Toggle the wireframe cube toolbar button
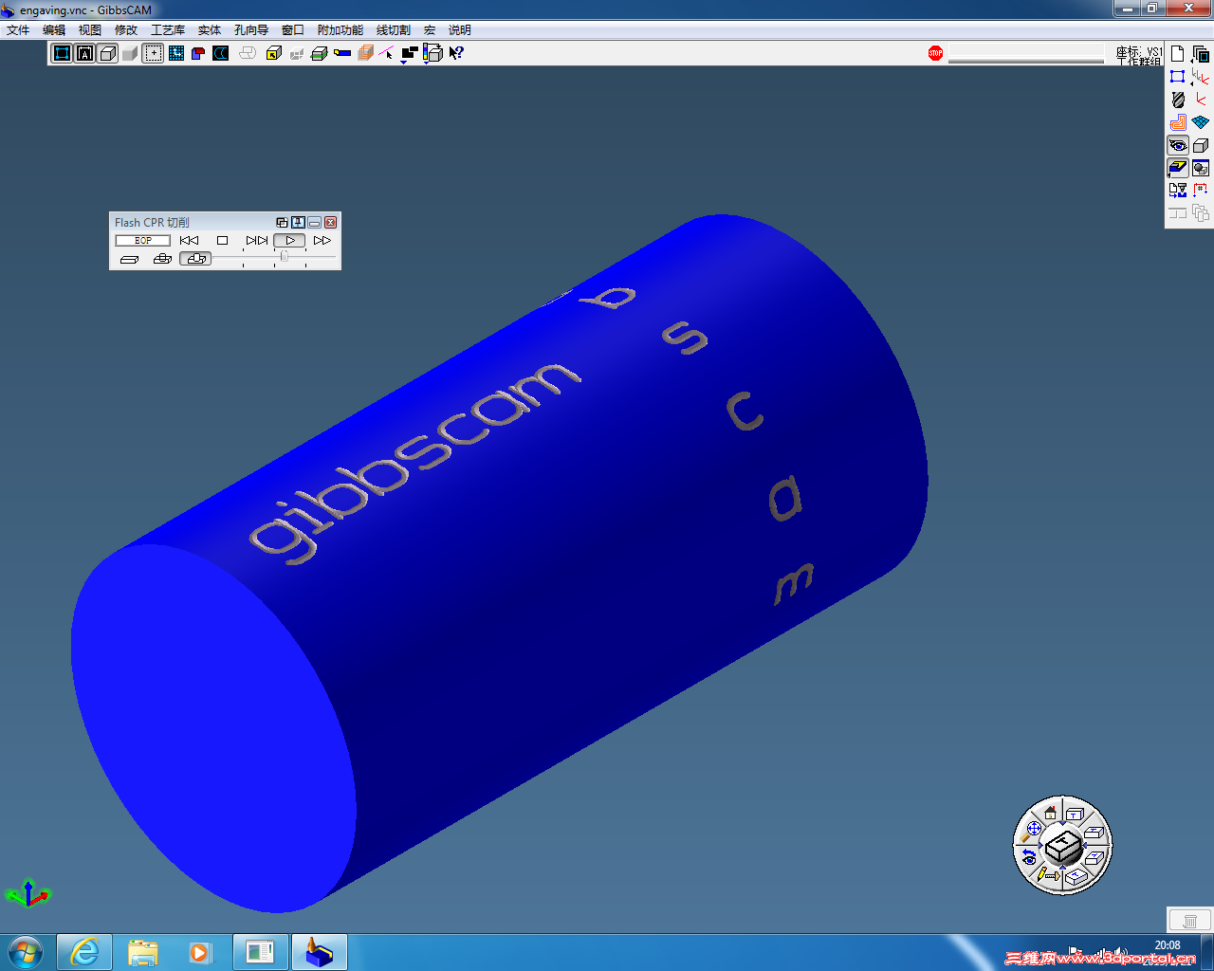This screenshot has width=1214, height=971. pyautogui.click(x=107, y=53)
